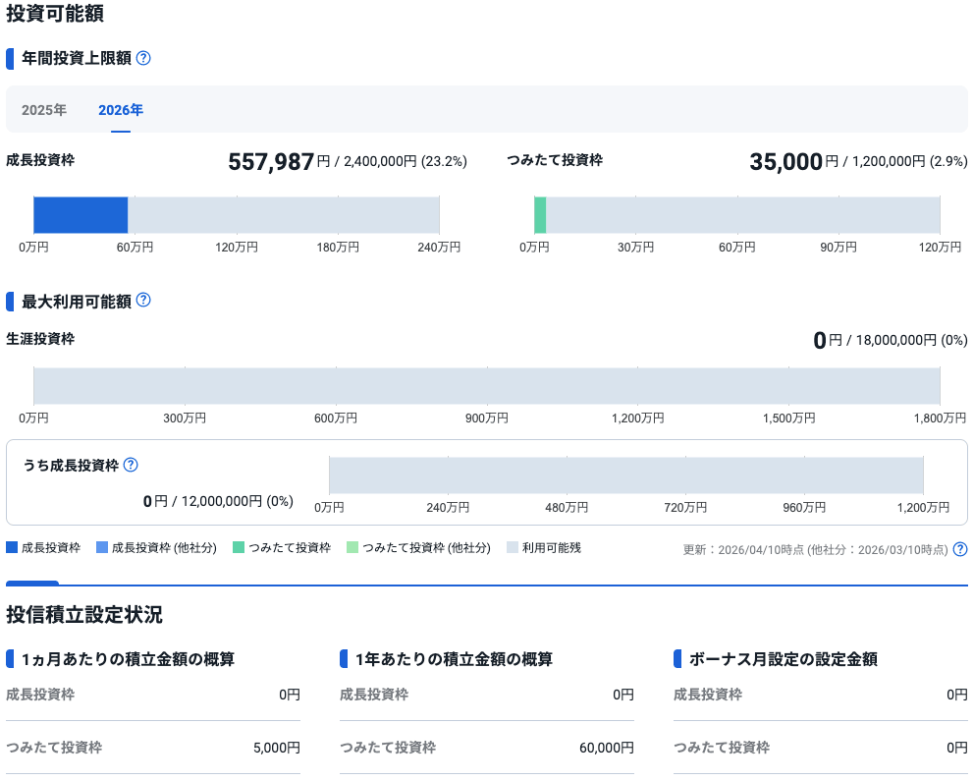Image resolution: width=974 pixels, height=781 pixels.
Task: Click the 5,000円 monthly つみたて投資枠 value
Action: (x=276, y=748)
